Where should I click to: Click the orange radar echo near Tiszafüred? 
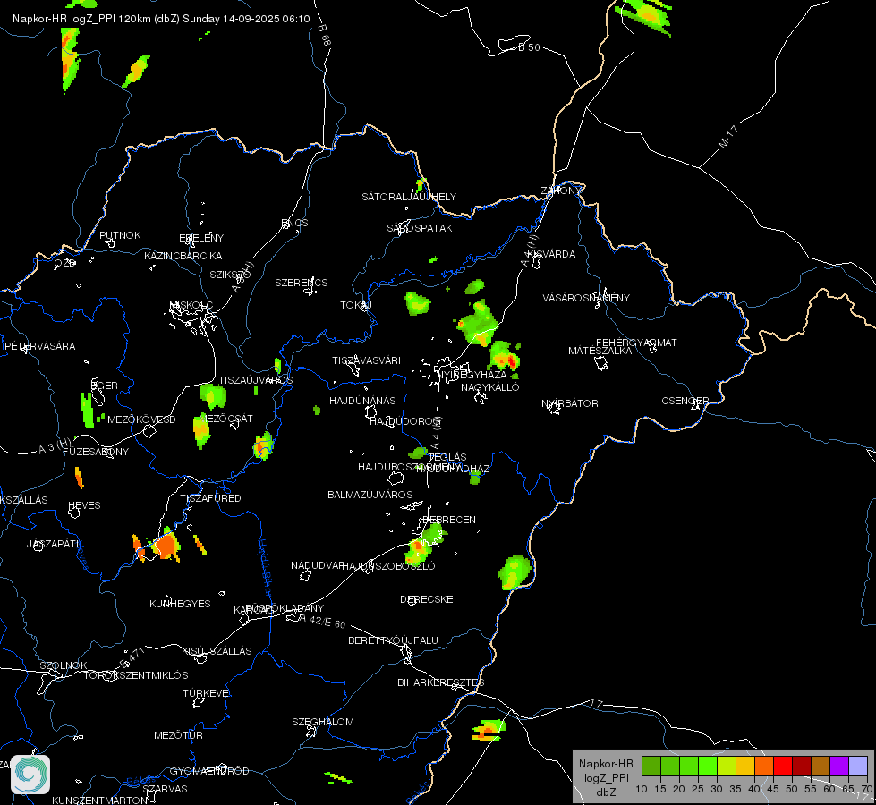pos(166,546)
